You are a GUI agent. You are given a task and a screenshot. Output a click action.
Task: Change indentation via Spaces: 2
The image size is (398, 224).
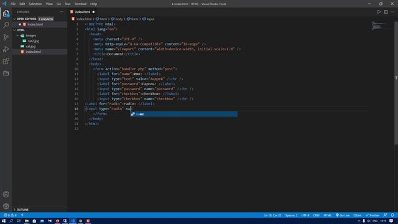(x=291, y=215)
